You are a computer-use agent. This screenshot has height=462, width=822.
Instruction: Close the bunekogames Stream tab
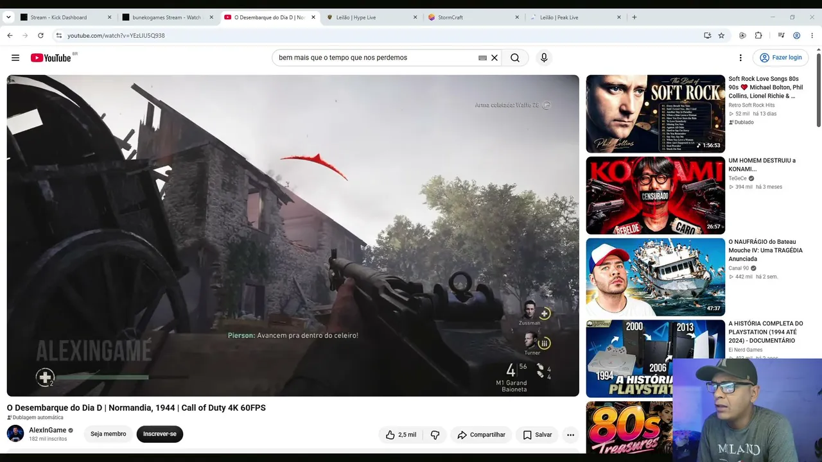(x=211, y=17)
